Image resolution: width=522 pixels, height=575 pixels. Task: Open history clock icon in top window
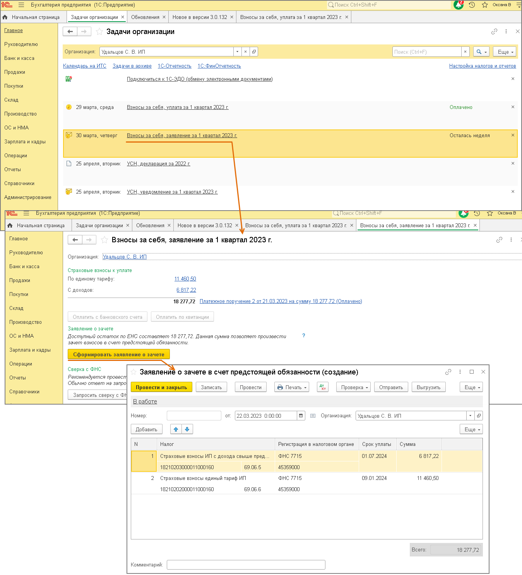point(472,5)
